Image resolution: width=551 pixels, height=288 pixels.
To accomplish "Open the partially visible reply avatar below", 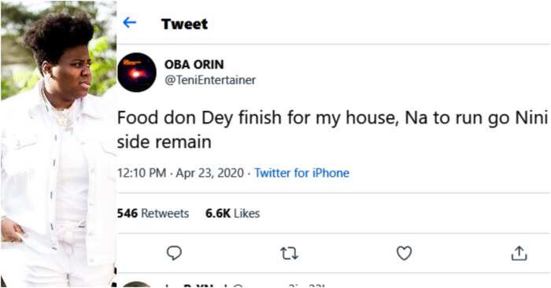I will (x=137, y=284).
